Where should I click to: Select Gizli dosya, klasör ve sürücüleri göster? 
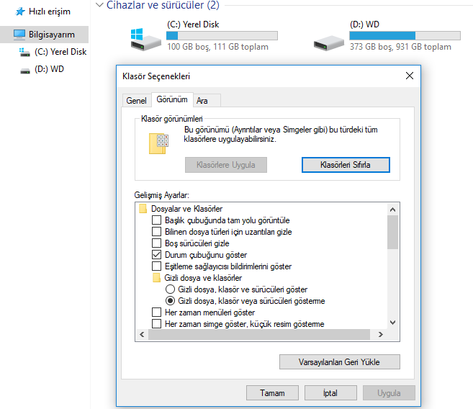[170, 289]
